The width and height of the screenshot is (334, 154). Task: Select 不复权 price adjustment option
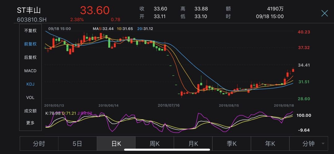(30, 31)
